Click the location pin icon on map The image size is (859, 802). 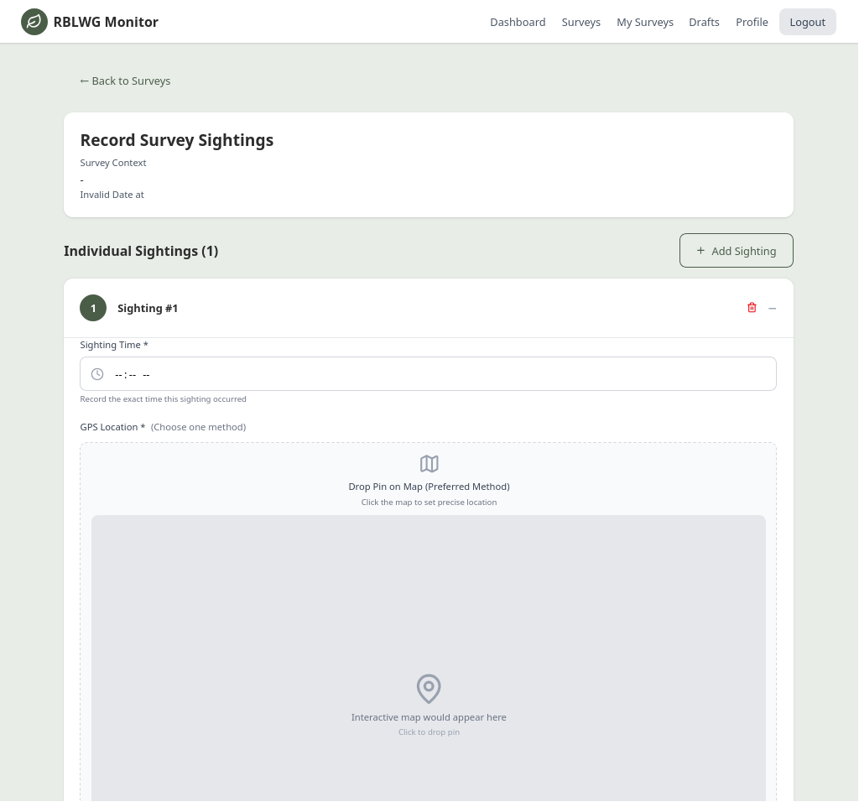pyautogui.click(x=429, y=689)
